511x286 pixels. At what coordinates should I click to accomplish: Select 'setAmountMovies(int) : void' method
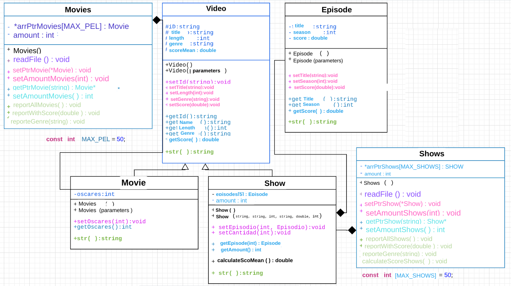click(61, 79)
